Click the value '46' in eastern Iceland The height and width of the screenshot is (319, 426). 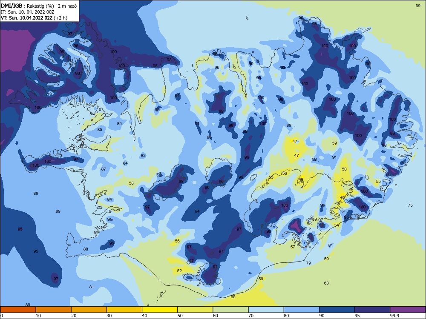[x=343, y=197]
